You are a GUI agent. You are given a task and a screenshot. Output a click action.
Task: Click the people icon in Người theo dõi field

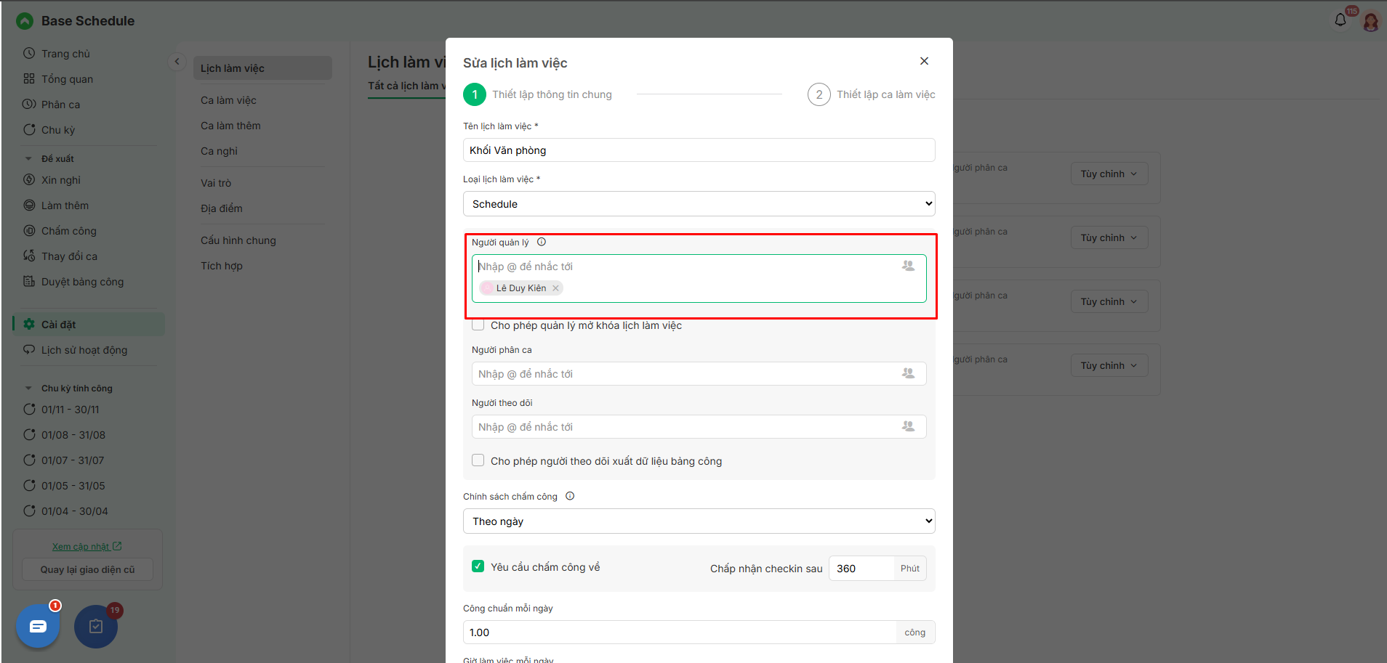(x=909, y=426)
